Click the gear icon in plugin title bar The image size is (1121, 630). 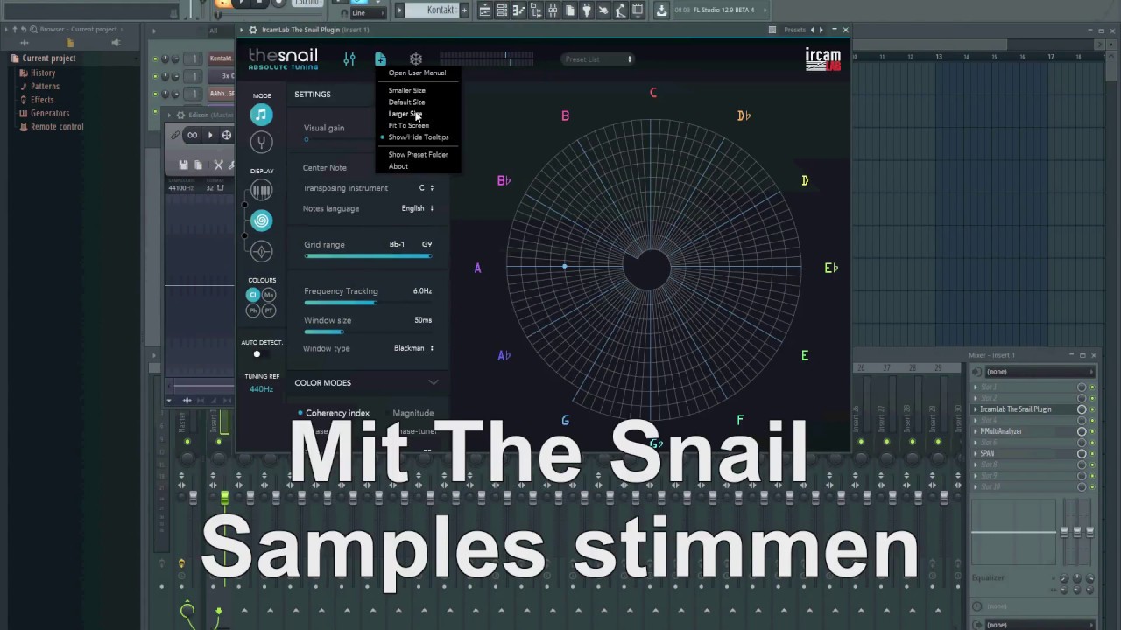click(x=253, y=30)
